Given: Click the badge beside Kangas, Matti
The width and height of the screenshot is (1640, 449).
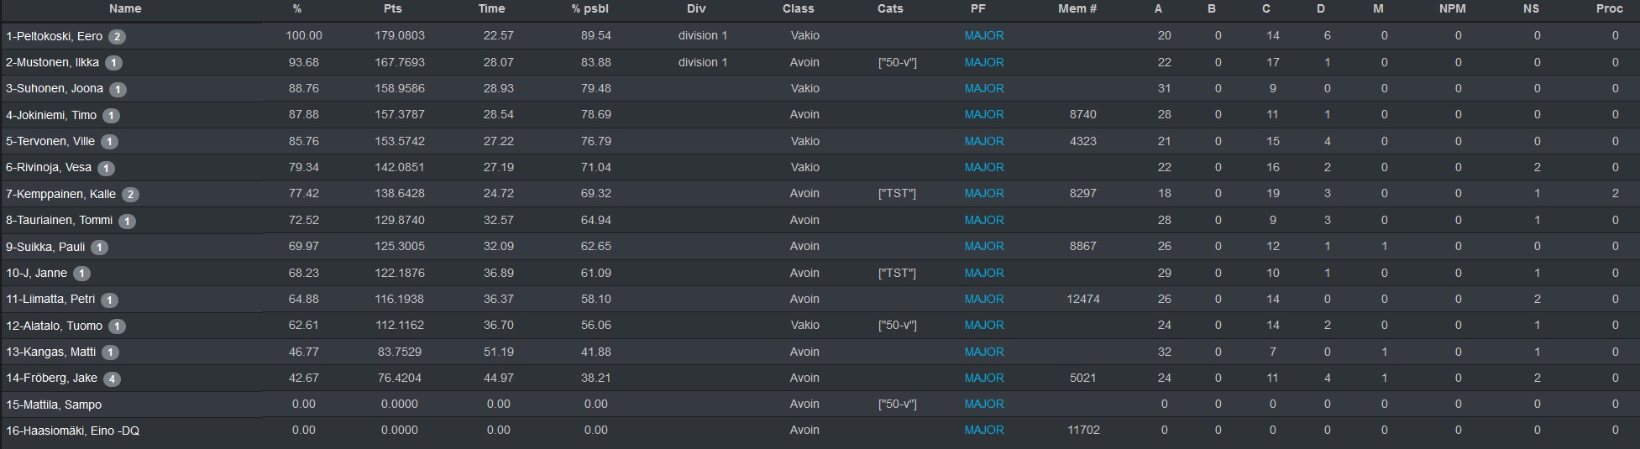Looking at the screenshot, I should pos(110,352).
